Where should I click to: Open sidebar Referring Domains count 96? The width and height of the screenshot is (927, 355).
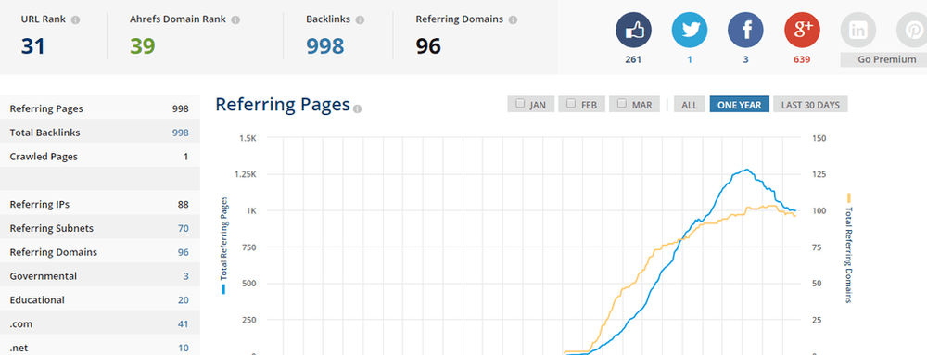184,252
